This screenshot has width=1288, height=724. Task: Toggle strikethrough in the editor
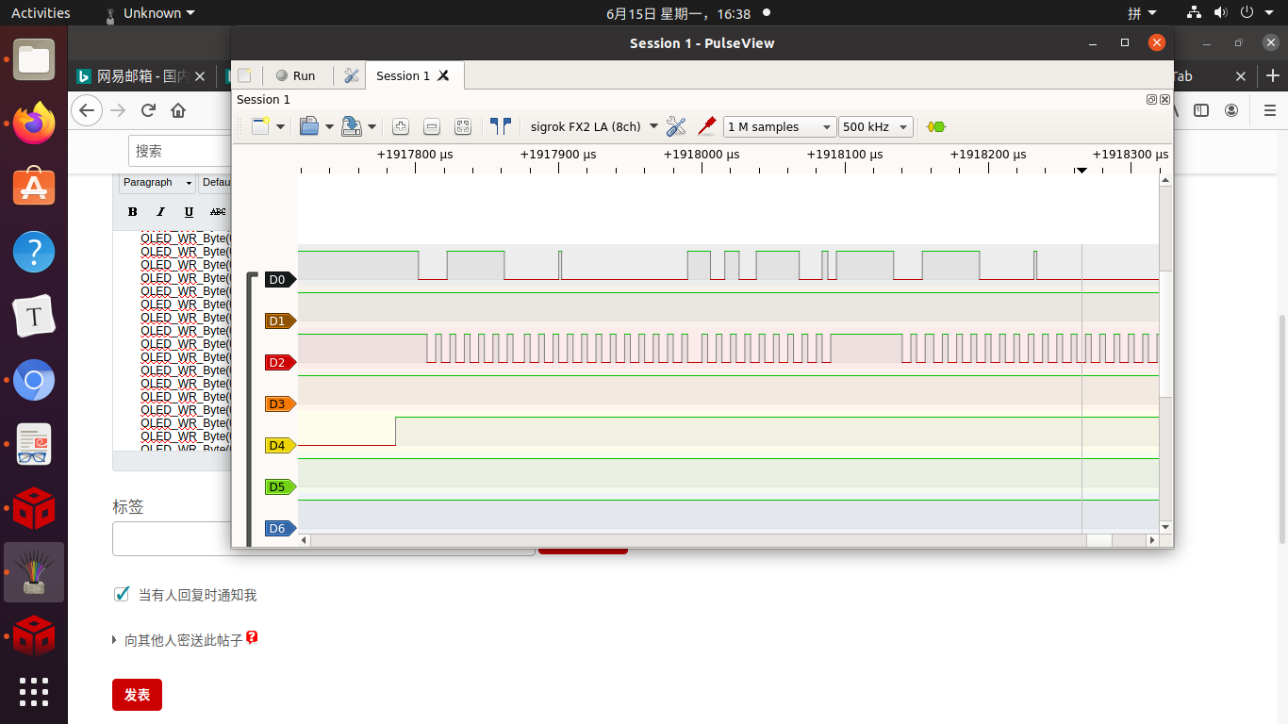[x=218, y=211]
